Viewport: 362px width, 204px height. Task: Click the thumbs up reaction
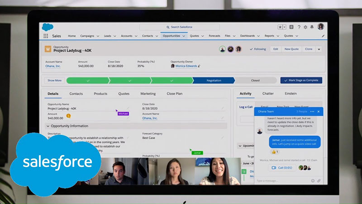[275, 152]
